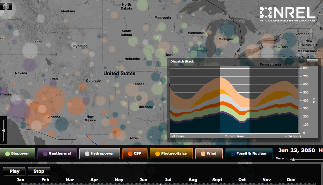Jump to Oct on timeline
The image size is (323, 185).
(242, 180)
